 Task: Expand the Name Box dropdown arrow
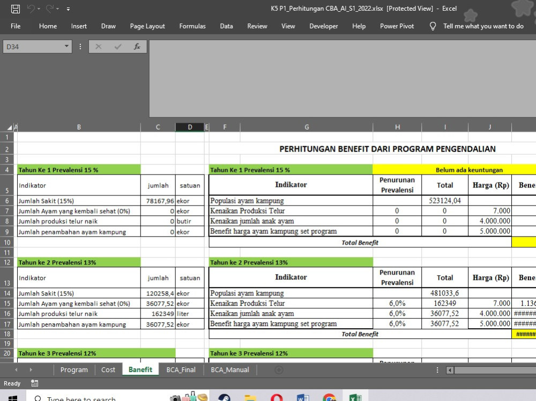coord(66,46)
